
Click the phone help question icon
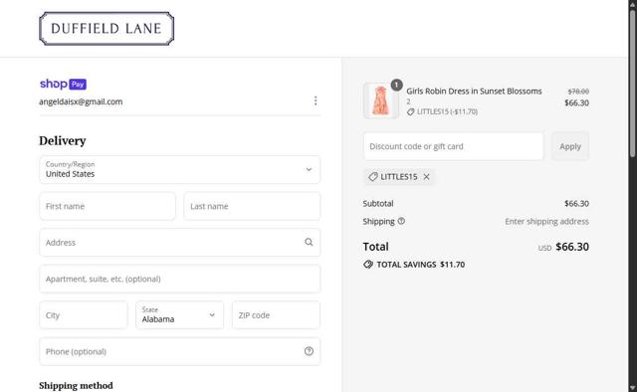coord(309,351)
